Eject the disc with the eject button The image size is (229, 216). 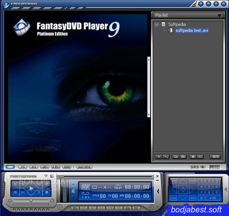point(47,192)
